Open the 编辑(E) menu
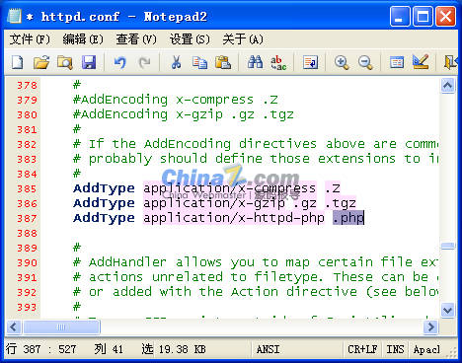 [83, 39]
